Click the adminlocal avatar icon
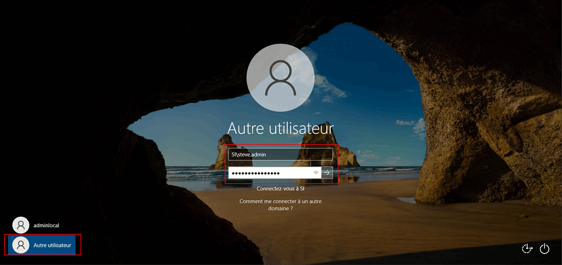This screenshot has width=562, height=265. (20, 225)
